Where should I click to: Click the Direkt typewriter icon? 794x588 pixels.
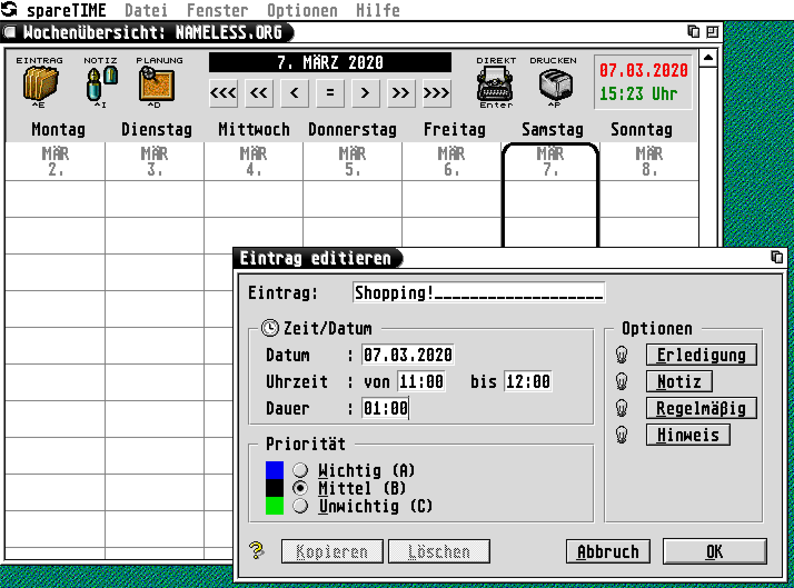click(494, 83)
